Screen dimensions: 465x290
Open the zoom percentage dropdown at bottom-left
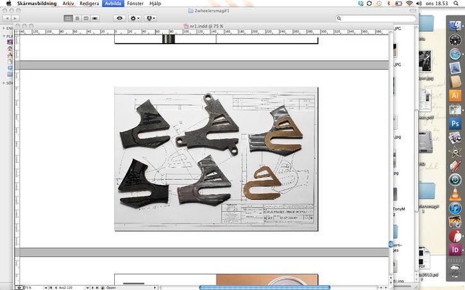pos(46,287)
